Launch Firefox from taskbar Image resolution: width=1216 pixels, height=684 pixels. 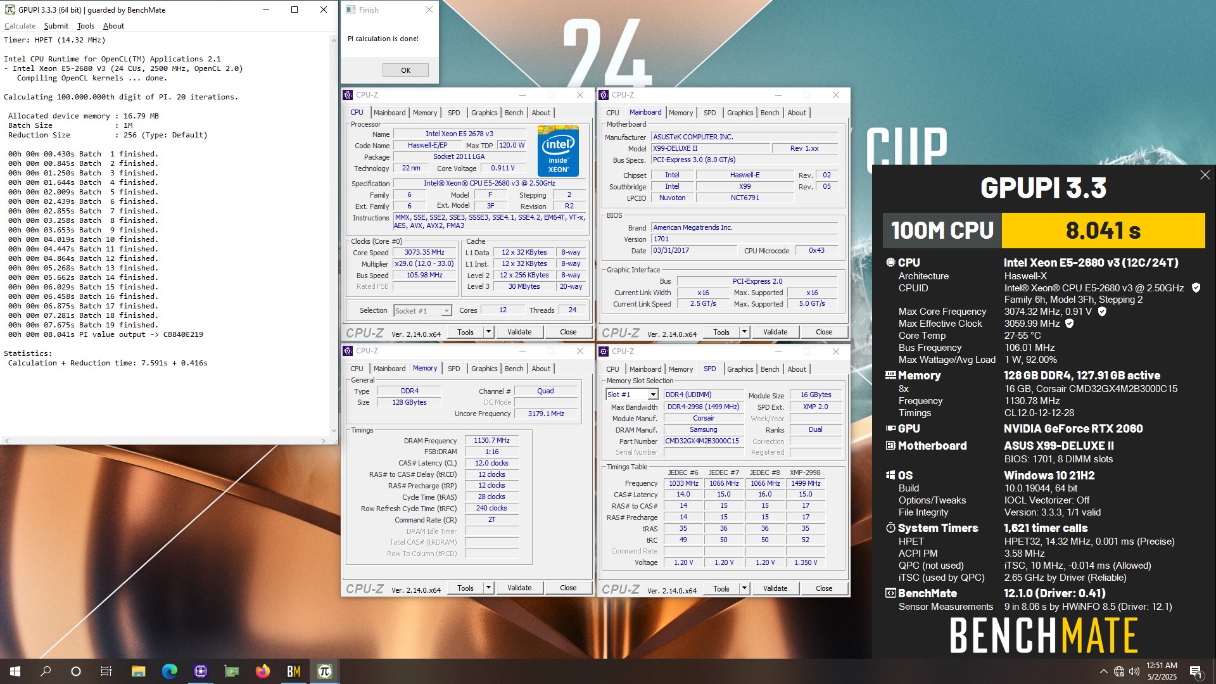(262, 671)
